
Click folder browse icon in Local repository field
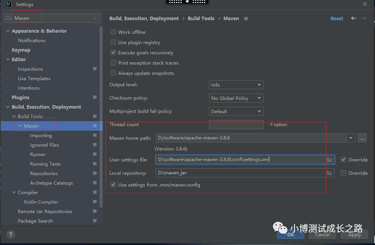329,173
